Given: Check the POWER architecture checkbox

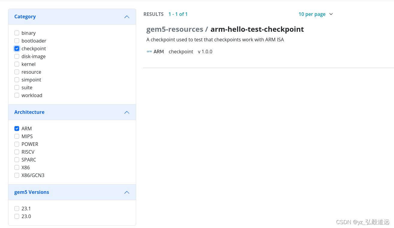Looking at the screenshot, I should click(17, 144).
